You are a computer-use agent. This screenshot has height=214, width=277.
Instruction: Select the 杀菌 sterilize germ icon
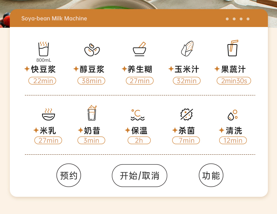187,114
